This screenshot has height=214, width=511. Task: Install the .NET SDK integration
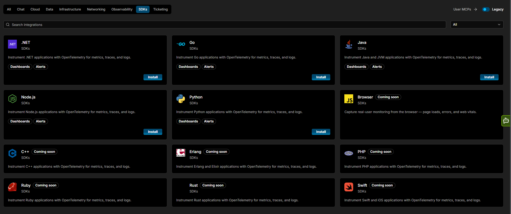pos(153,77)
